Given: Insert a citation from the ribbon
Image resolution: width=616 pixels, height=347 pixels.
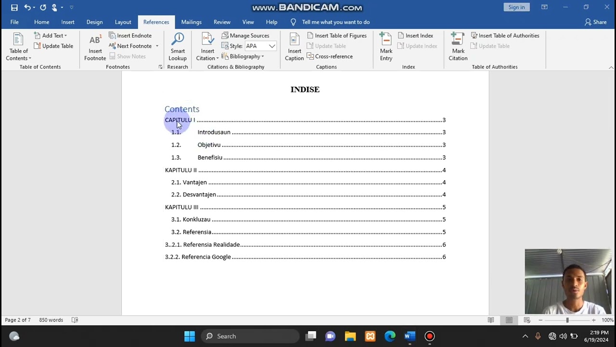Looking at the screenshot, I should click(207, 47).
